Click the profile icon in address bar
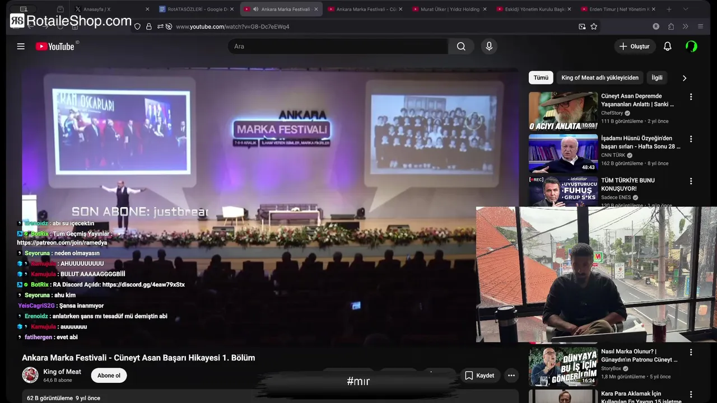Image resolution: width=717 pixels, height=403 pixels. point(656,26)
